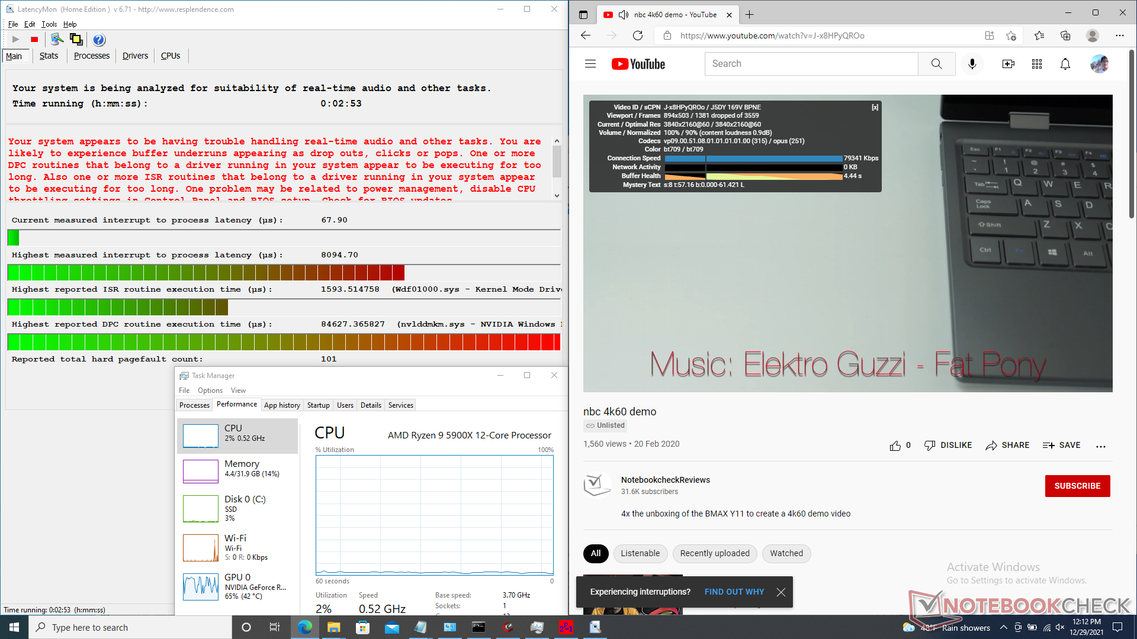
Task: Click the YouTube create video icon
Action: point(1008,64)
